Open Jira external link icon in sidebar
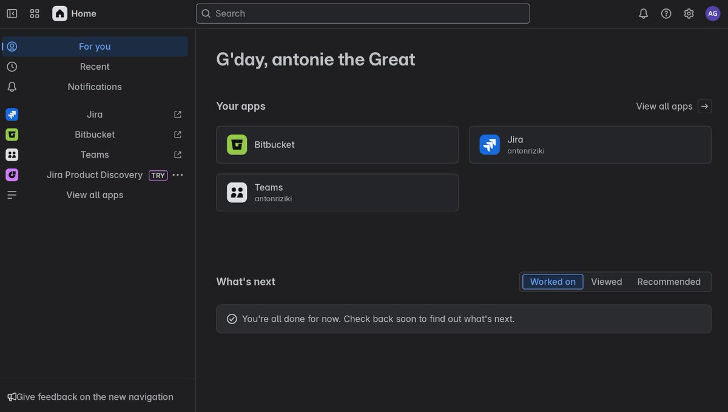Viewport: 728px width, 412px height. pos(178,115)
